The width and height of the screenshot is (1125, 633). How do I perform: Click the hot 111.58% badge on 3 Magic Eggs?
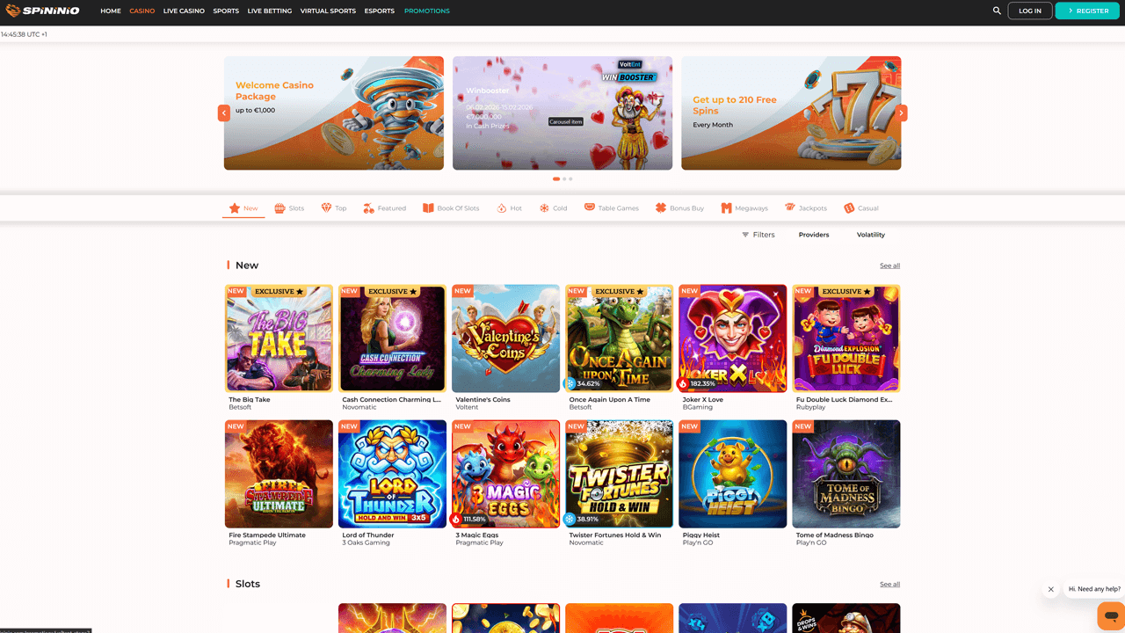[x=470, y=520]
